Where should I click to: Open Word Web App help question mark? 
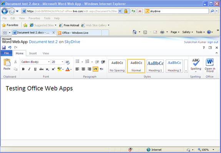204,48
